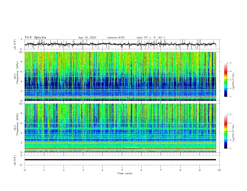This screenshot has width=247, height=191.
Task: Click the "-3" label on ch.1 colorbar
Action: (x=230, y=63)
